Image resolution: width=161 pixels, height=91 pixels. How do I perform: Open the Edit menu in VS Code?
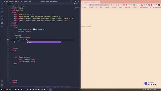tap(7, 1)
